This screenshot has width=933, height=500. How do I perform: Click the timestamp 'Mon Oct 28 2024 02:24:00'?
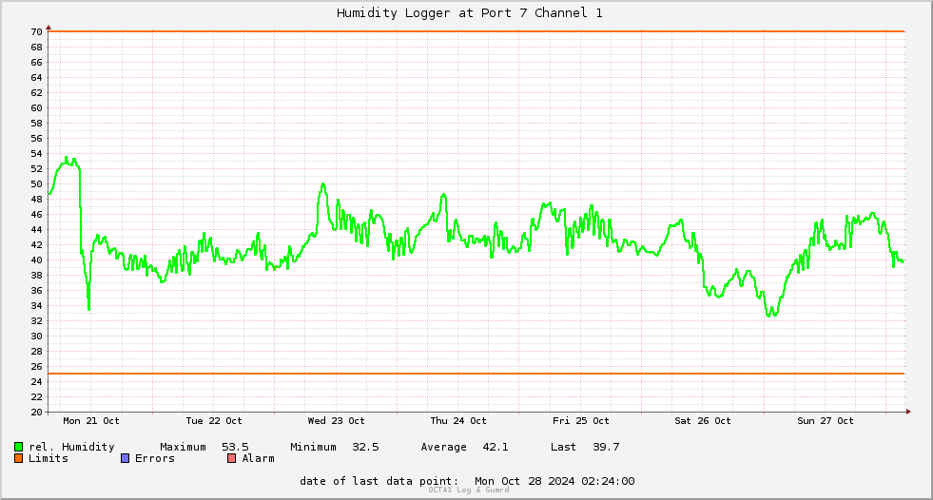click(554, 481)
